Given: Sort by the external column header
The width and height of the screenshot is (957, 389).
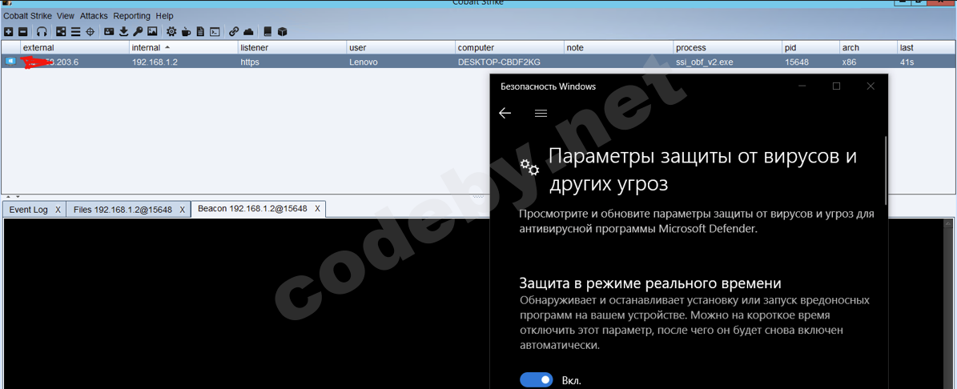Looking at the screenshot, I should pyautogui.click(x=74, y=47).
